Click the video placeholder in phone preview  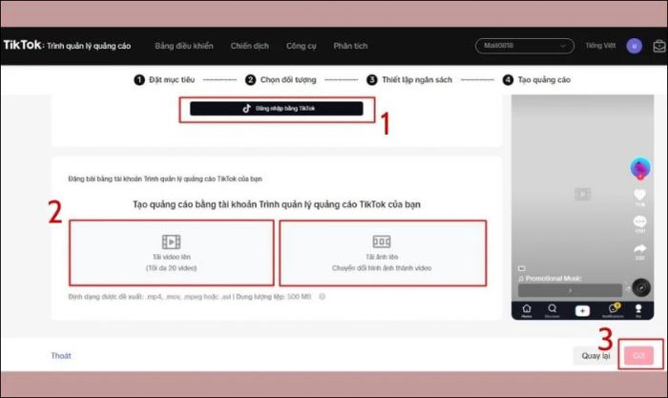coord(582,195)
